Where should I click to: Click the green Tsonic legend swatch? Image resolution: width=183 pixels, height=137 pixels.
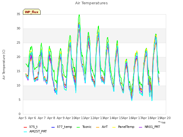pos(78,127)
